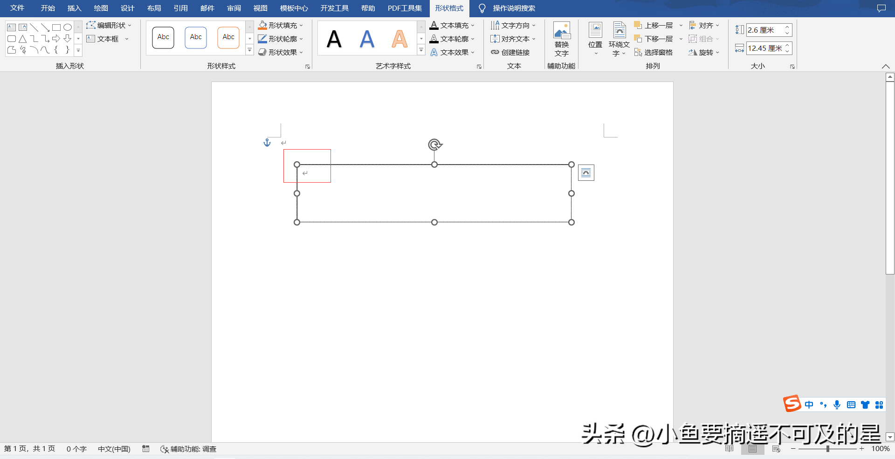Open the 旋转 rotate menu
Image resolution: width=895 pixels, height=459 pixels.
(x=704, y=52)
